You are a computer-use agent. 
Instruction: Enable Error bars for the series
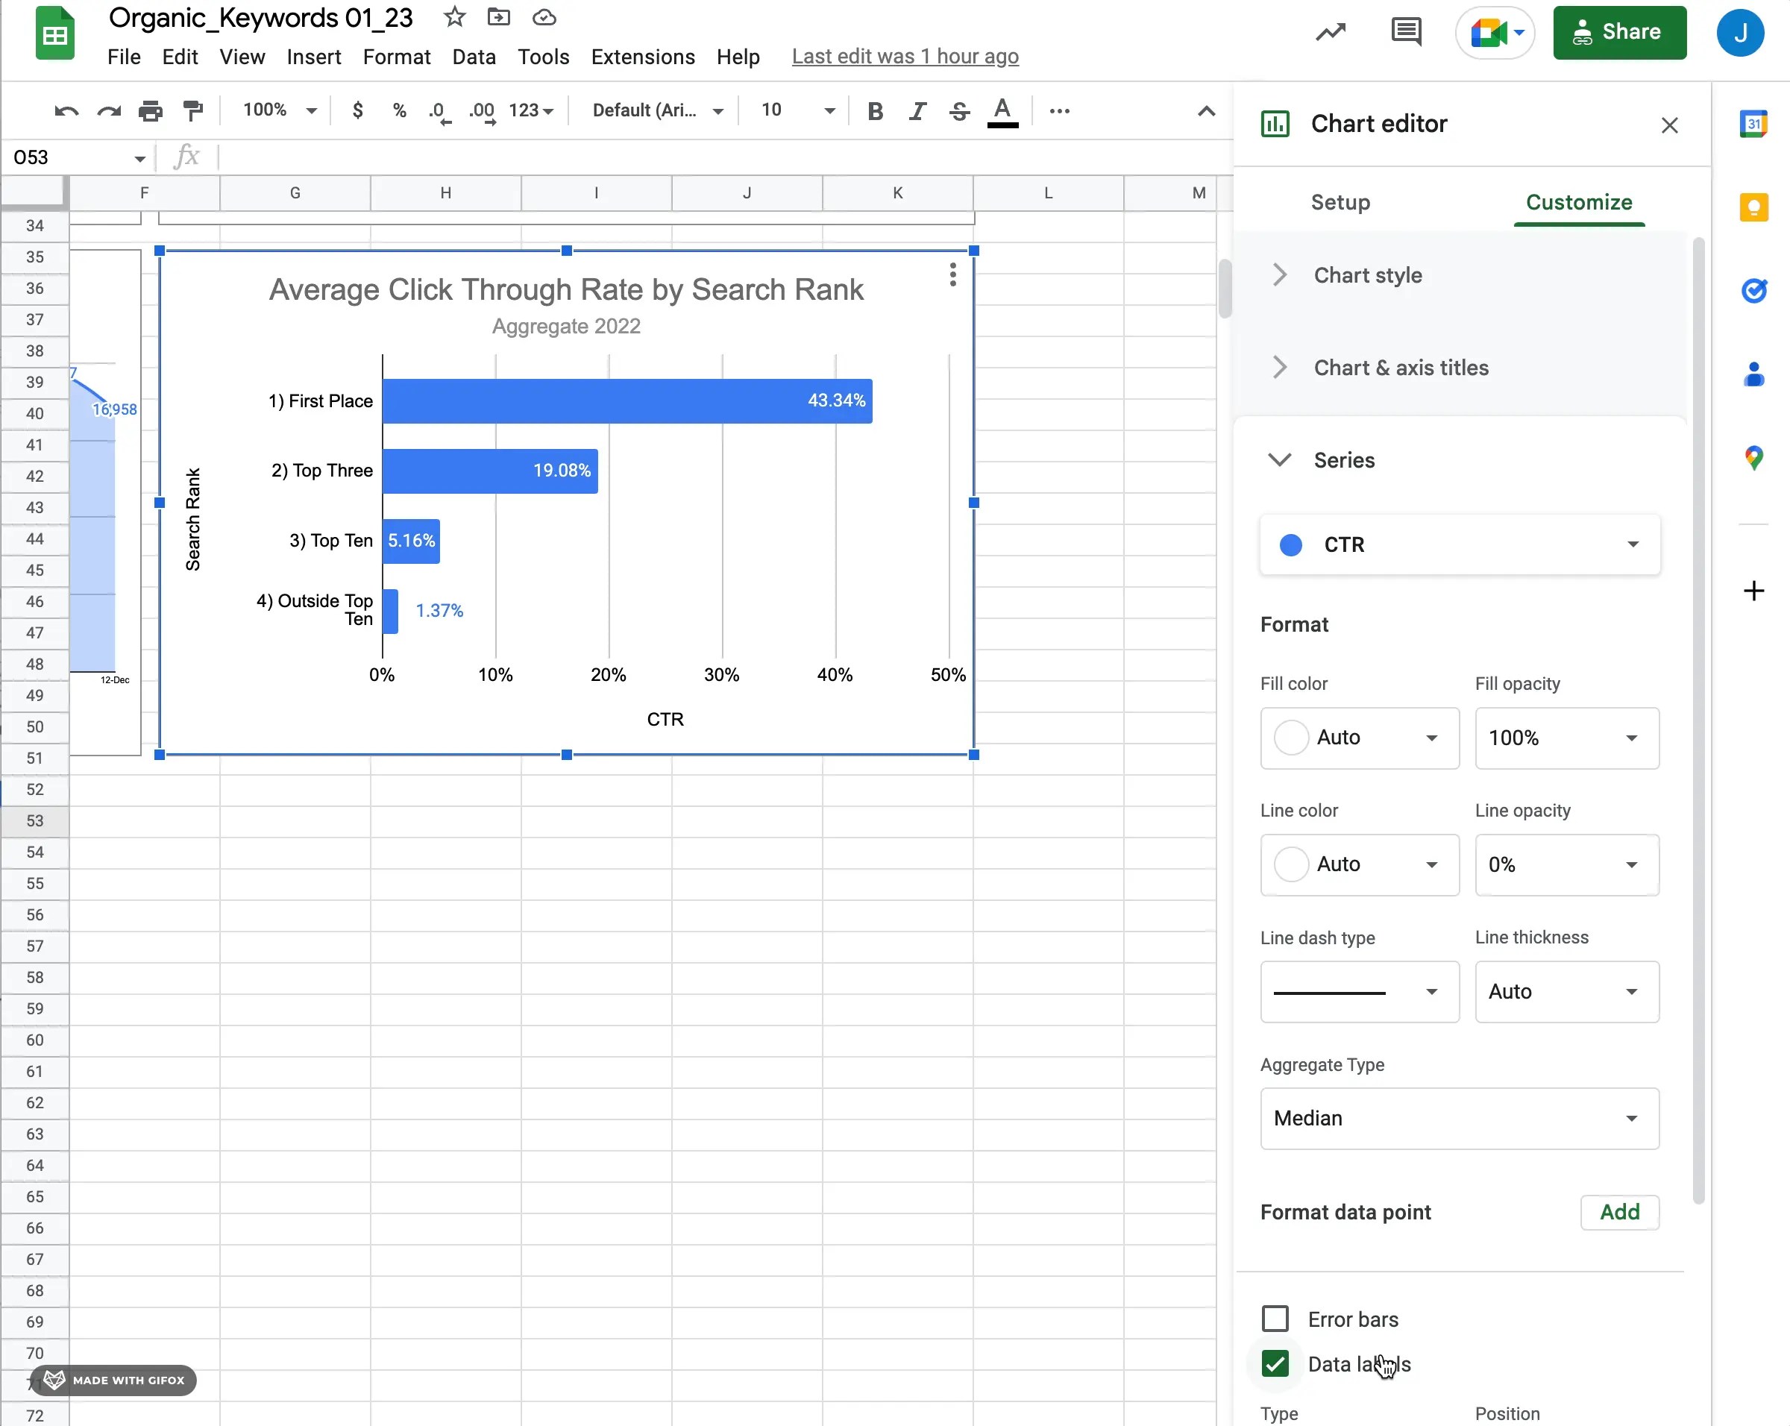[1275, 1318]
